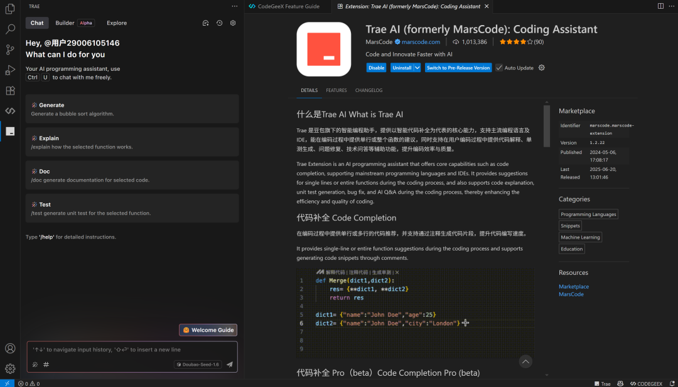
Task: Open Manage gear in activity bar
Action: pyautogui.click(x=10, y=368)
